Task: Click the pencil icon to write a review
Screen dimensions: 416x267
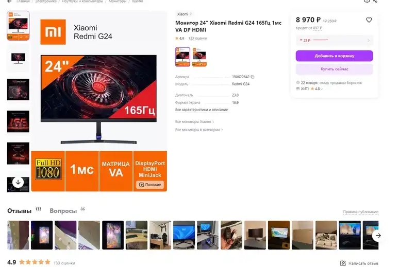Action: [343, 263]
